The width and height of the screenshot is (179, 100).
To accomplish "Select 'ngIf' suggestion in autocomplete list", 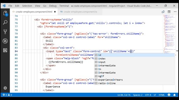I will 135,76.
